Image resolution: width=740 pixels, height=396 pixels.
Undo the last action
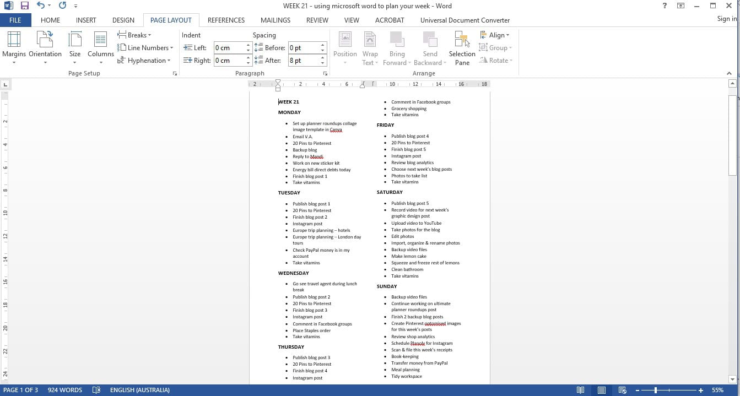click(x=41, y=6)
